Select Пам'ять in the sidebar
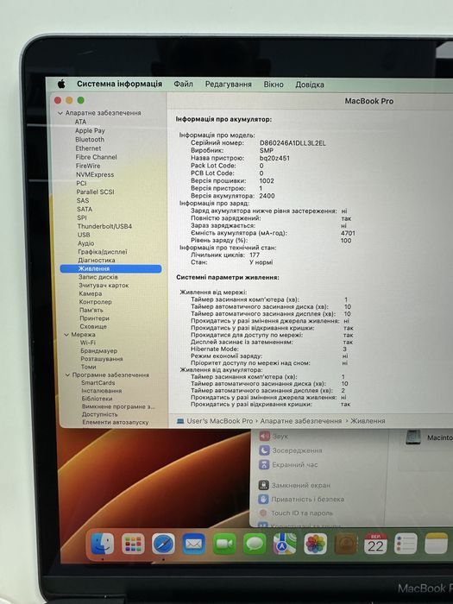 [91, 310]
